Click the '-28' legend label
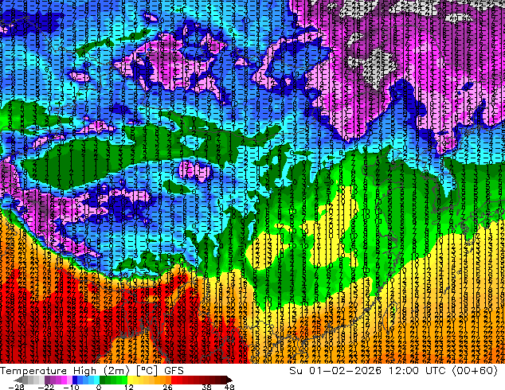This screenshot has height=390, width=505. [16, 387]
